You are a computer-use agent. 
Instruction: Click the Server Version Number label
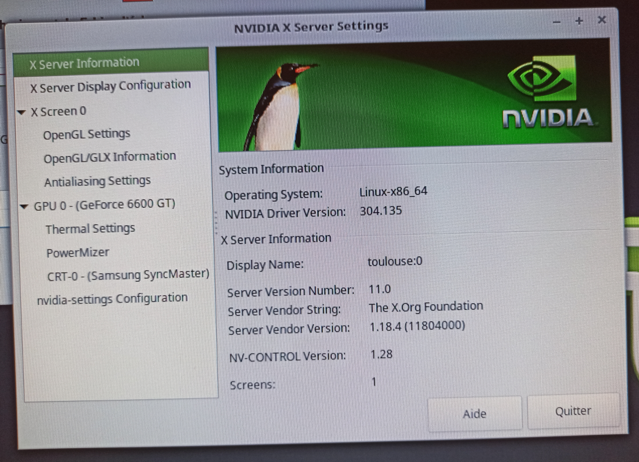[x=291, y=292]
